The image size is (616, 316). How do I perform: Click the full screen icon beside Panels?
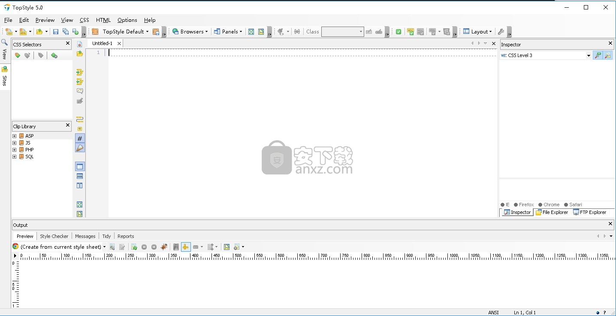click(x=251, y=31)
